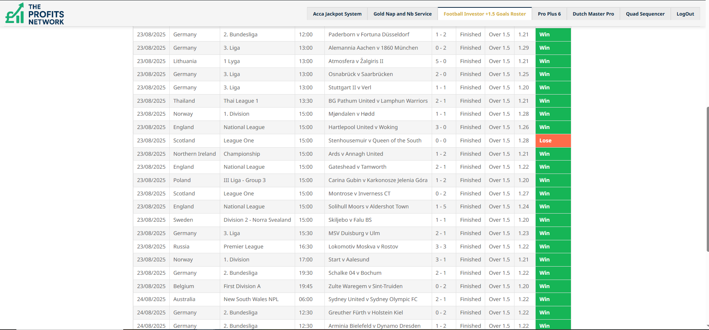
Task: Open the Pro Plus 6 tab
Action: coord(549,14)
